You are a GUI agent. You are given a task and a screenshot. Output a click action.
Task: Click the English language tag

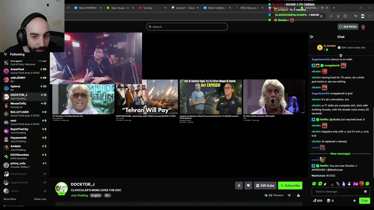pyautogui.click(x=96, y=195)
